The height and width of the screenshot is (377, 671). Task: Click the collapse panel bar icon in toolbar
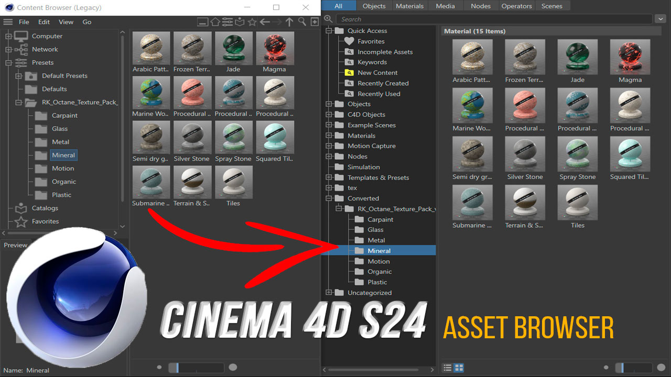point(202,22)
